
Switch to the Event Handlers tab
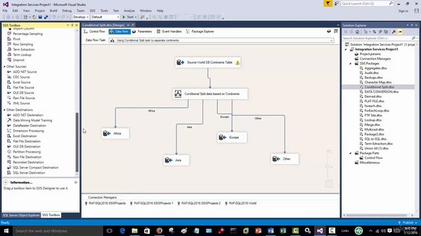pyautogui.click(x=169, y=31)
